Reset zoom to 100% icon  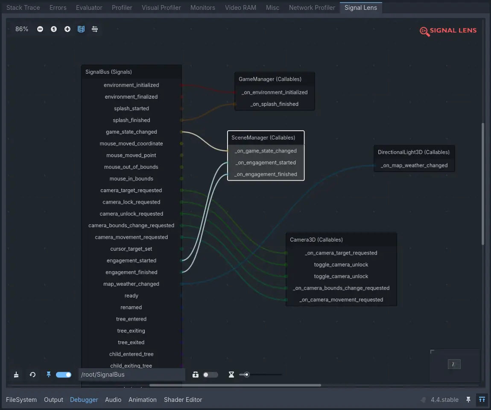tap(54, 29)
